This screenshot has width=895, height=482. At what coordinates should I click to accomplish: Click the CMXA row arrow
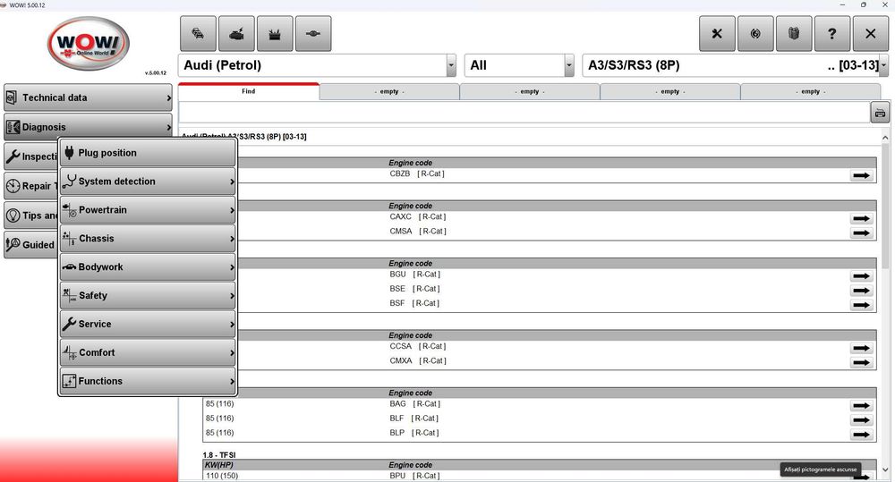pyautogui.click(x=861, y=362)
